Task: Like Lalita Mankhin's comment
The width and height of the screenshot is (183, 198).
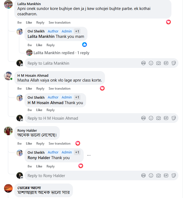Action: click(29, 23)
